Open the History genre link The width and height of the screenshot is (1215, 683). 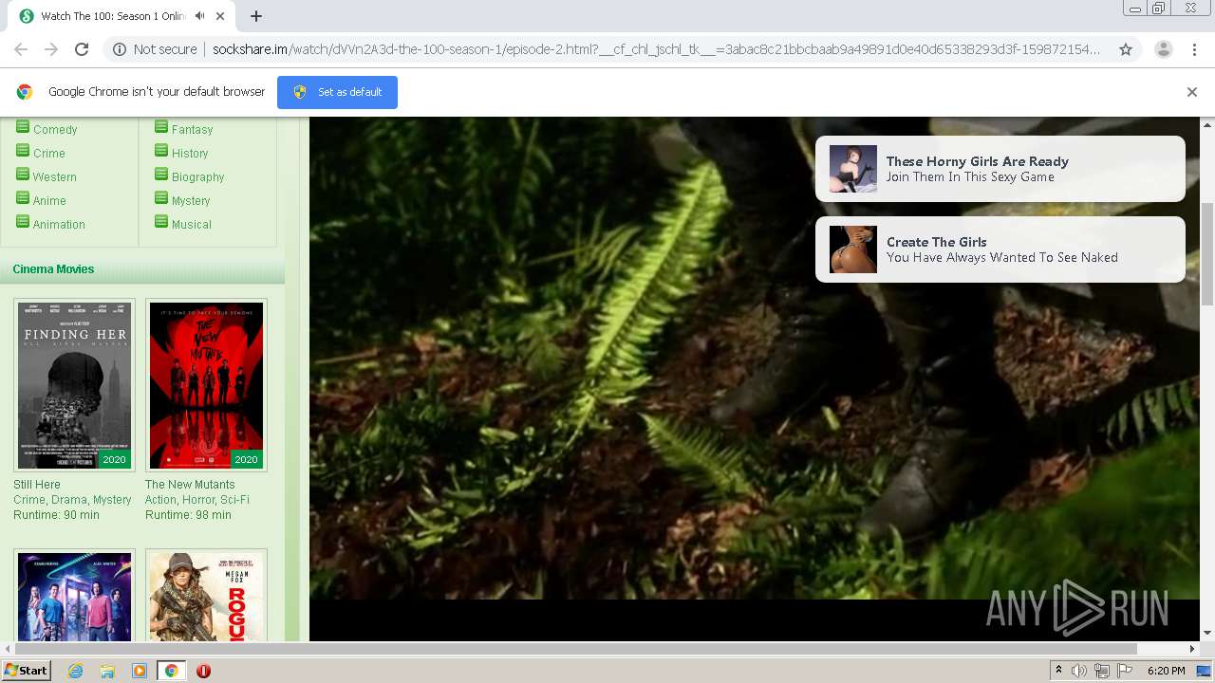(190, 154)
